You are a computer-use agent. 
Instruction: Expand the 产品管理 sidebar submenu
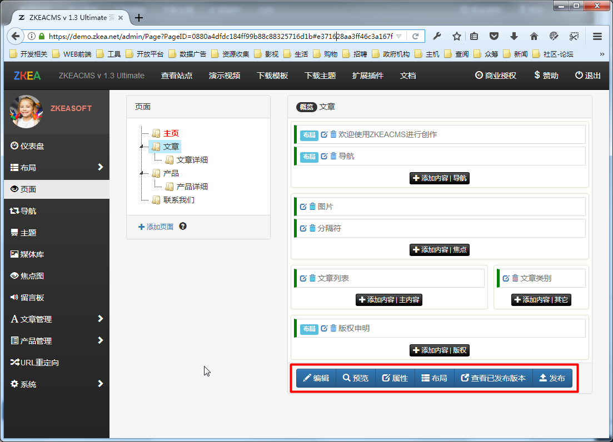101,340
